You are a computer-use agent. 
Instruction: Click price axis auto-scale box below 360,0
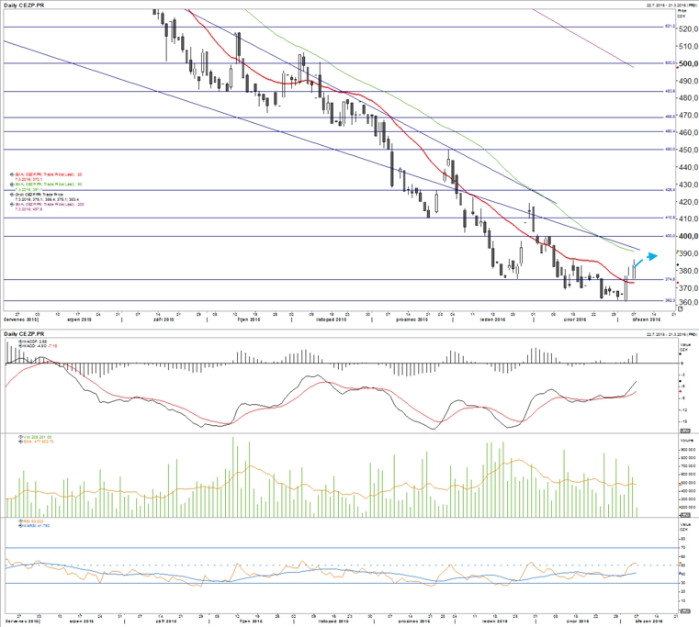(x=681, y=308)
